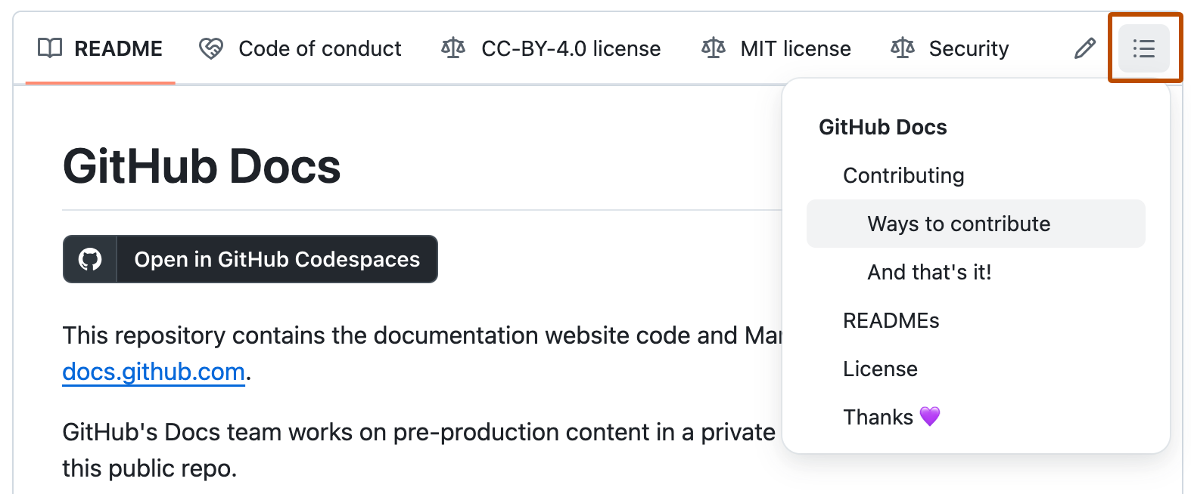Image resolution: width=1191 pixels, height=494 pixels.
Task: Click the outline list icon on the right
Action: pos(1143,48)
